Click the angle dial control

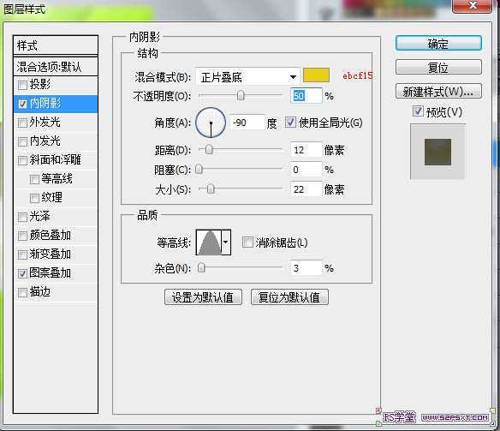[211, 123]
